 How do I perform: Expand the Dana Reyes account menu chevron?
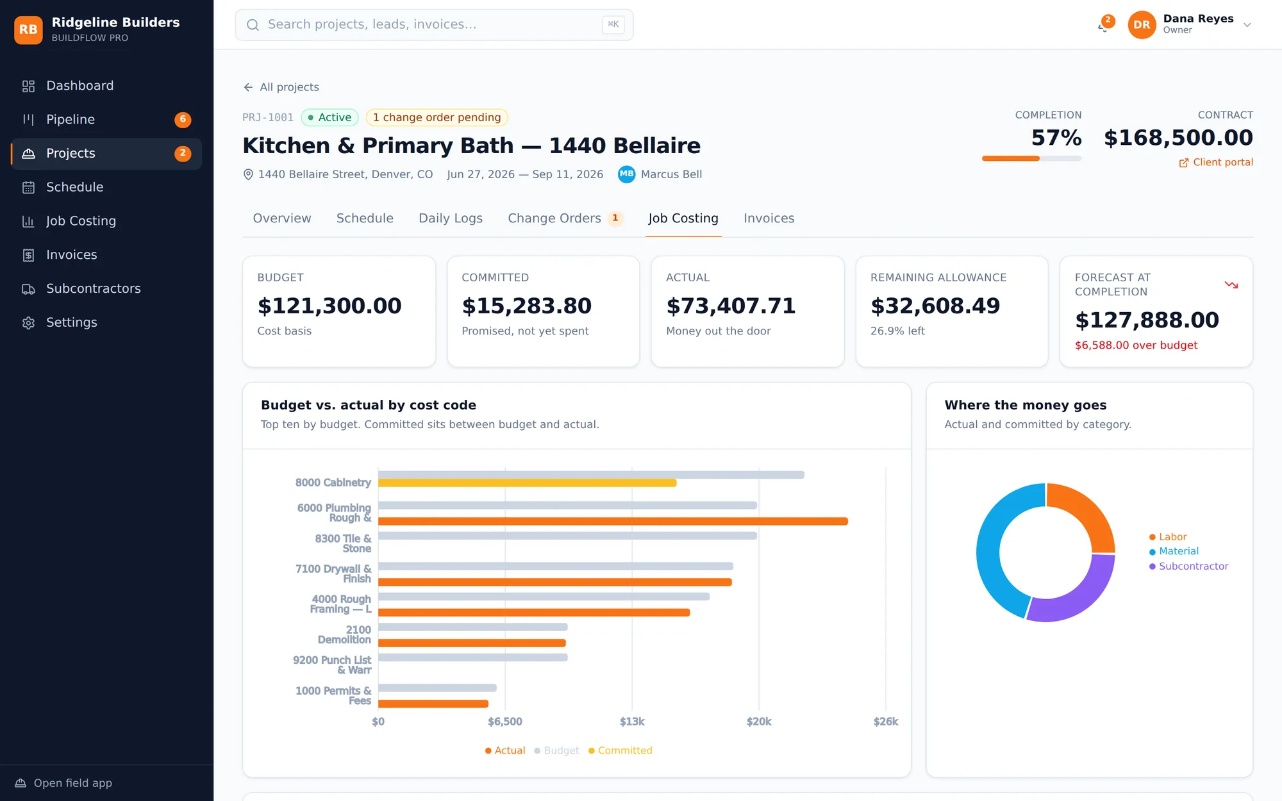(1247, 25)
